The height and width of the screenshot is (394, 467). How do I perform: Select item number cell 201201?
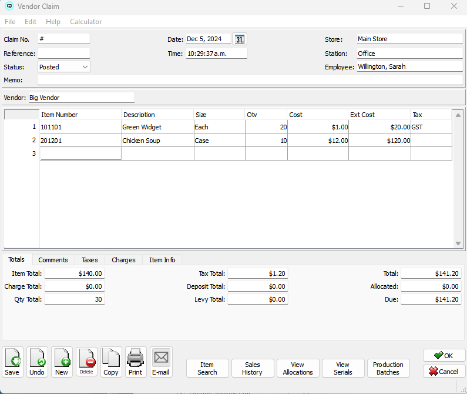(80, 140)
